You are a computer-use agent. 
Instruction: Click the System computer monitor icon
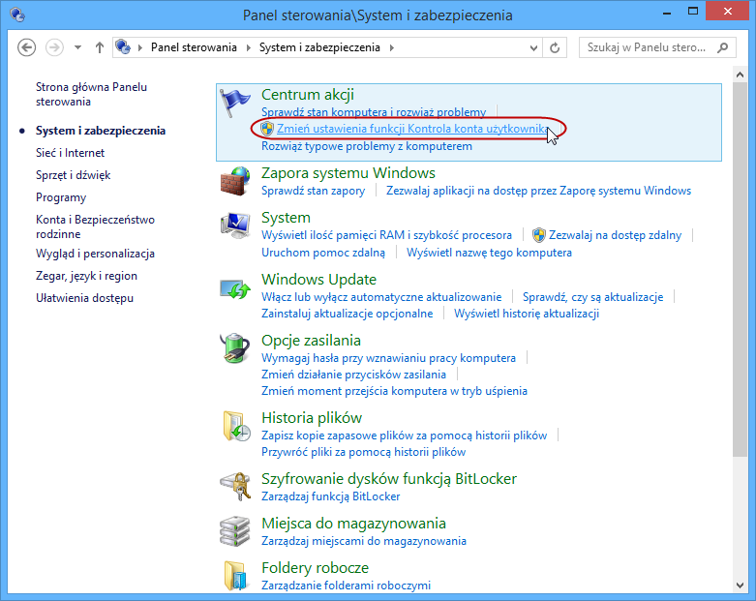click(x=235, y=225)
